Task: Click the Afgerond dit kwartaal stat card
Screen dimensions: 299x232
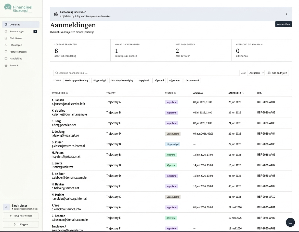Action: pyautogui.click(x=262, y=50)
